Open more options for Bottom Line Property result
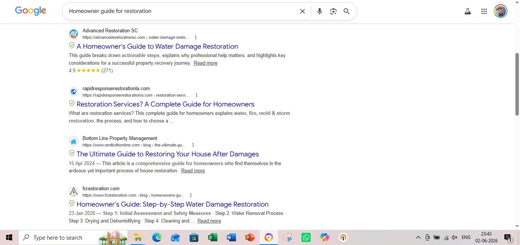520x245 pixels. (193, 145)
